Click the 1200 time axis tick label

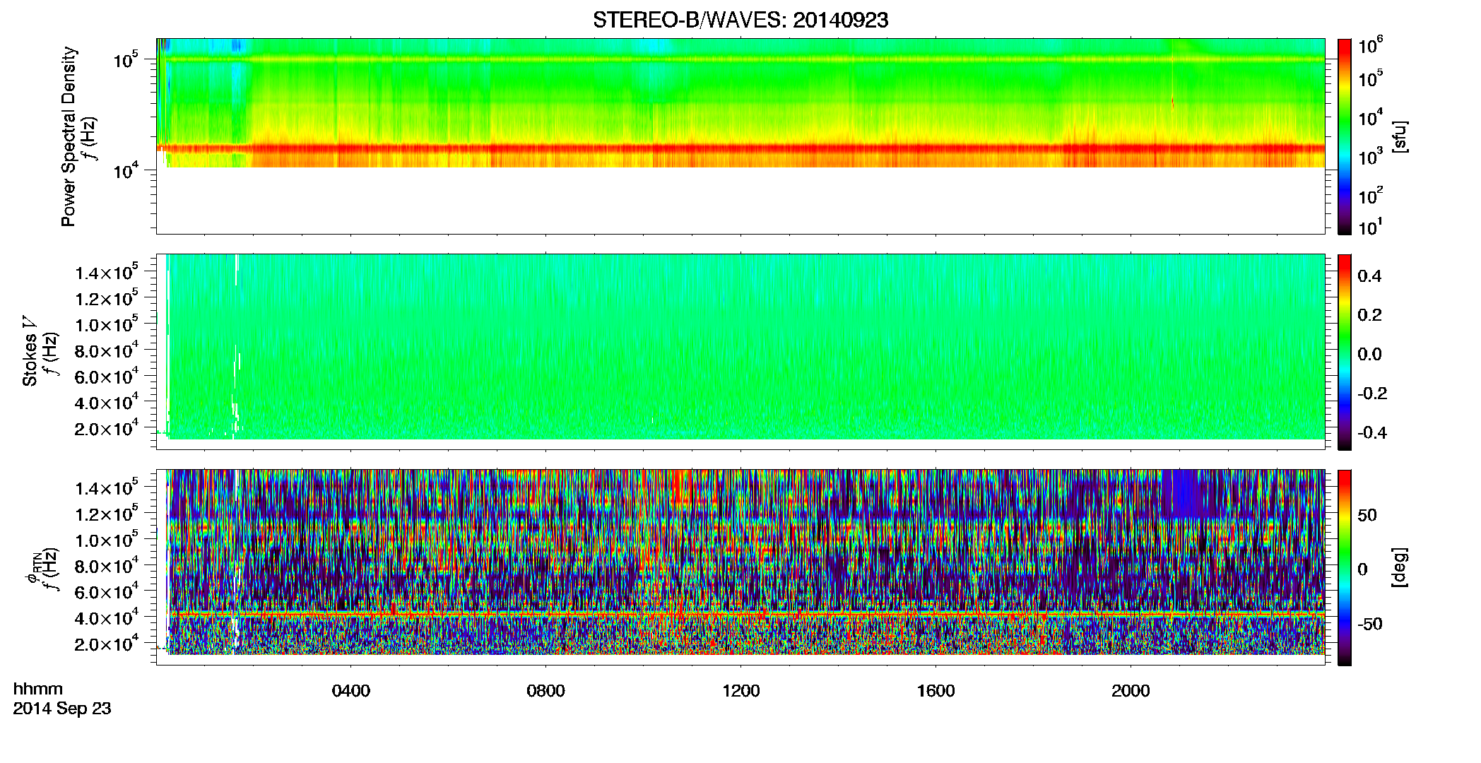(x=740, y=691)
